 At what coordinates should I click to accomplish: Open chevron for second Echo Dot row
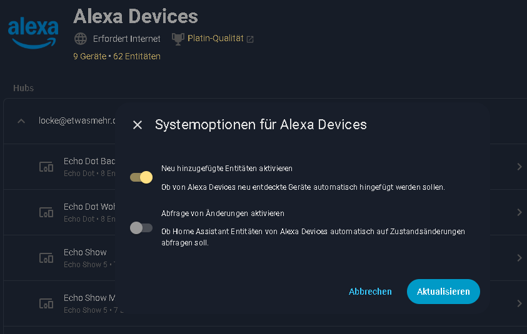tap(519, 212)
